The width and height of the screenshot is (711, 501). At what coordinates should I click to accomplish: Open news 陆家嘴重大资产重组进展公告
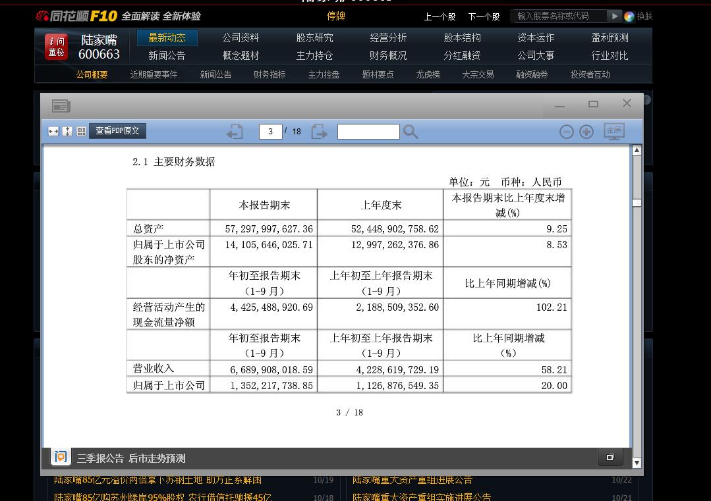412,480
